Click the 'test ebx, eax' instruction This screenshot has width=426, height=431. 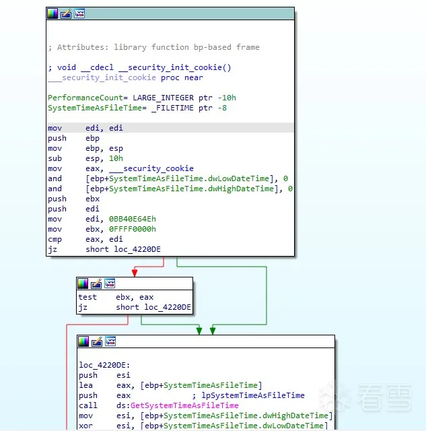point(116,297)
